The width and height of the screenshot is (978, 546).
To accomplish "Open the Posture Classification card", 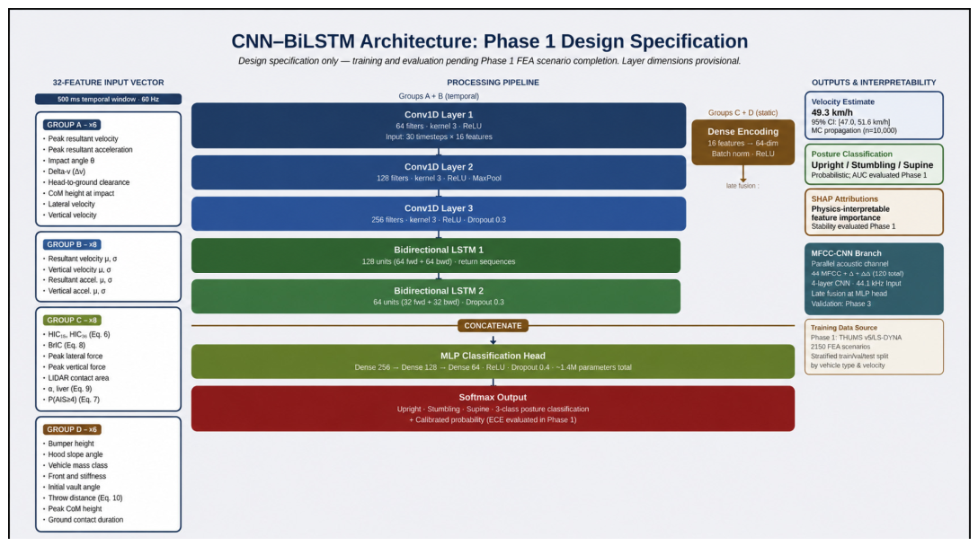I will [x=874, y=164].
